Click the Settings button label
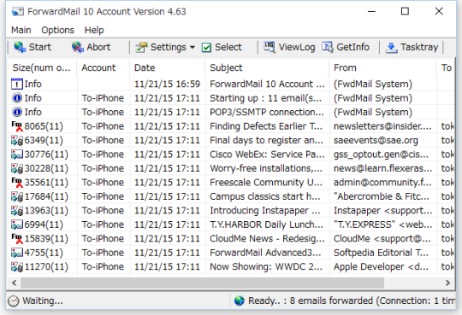Screen dimensions: 462x315 (169, 47)
